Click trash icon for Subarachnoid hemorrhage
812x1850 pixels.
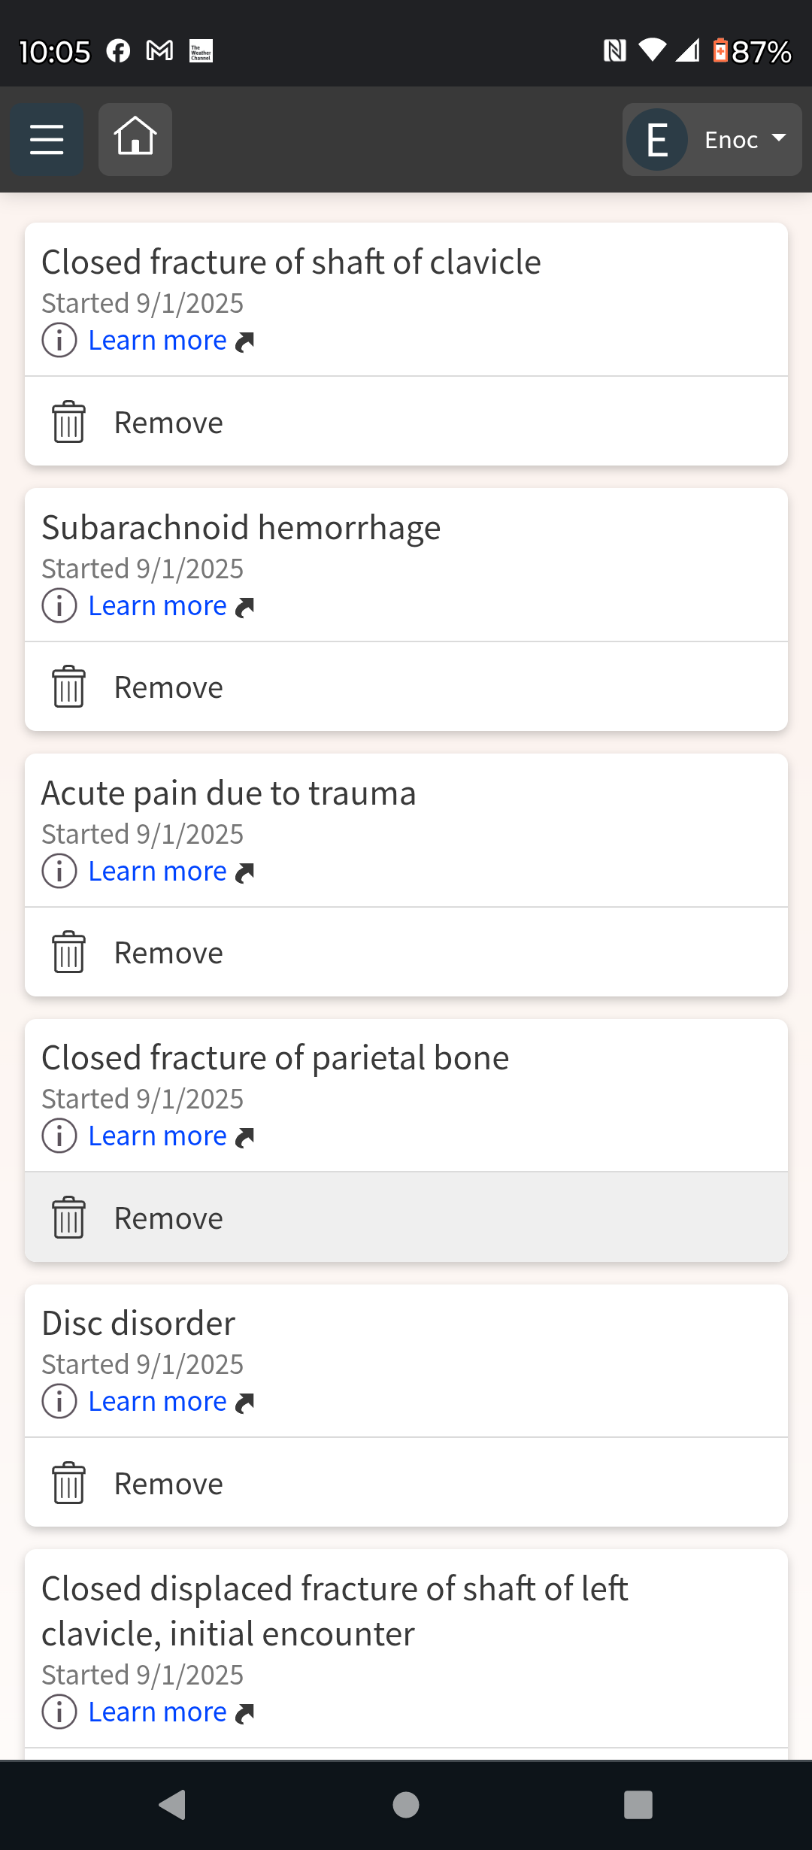tap(68, 687)
